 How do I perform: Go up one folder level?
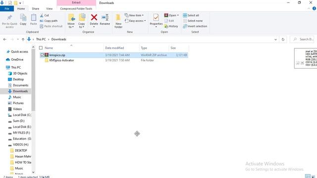(23, 40)
